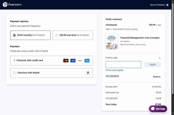The image size is (174, 115).
Task: Click the 'Raymond Brooks, Jimmy Yang' authors text
Action: click(133, 45)
